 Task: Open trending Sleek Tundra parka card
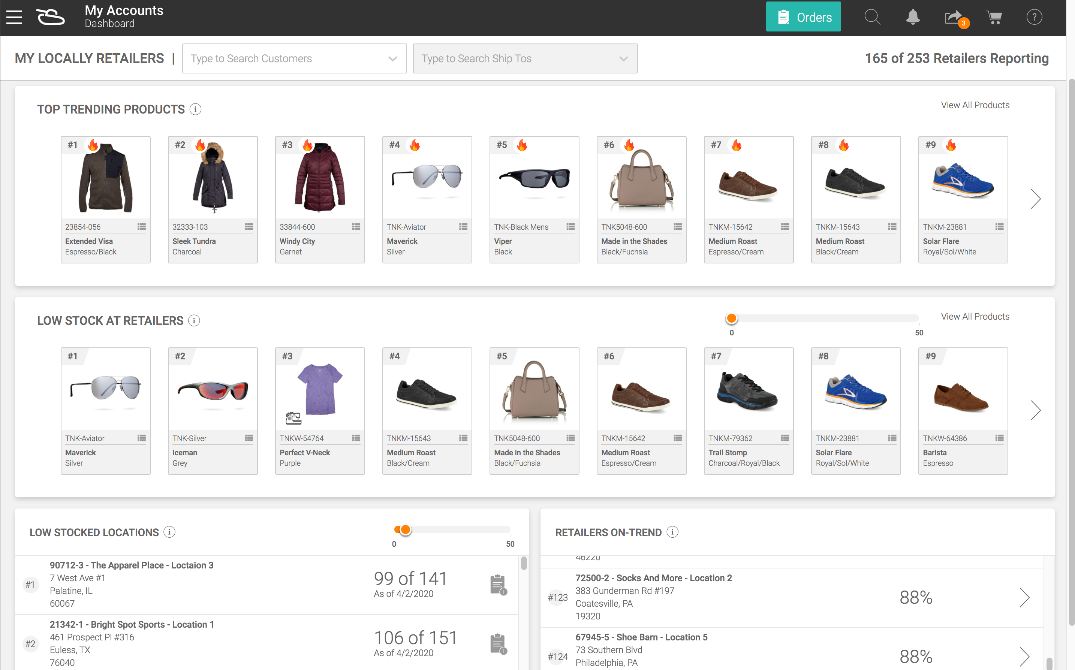click(213, 200)
